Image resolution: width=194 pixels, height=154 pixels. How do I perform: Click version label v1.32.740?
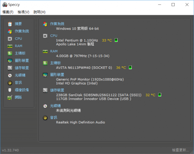tap(11, 150)
